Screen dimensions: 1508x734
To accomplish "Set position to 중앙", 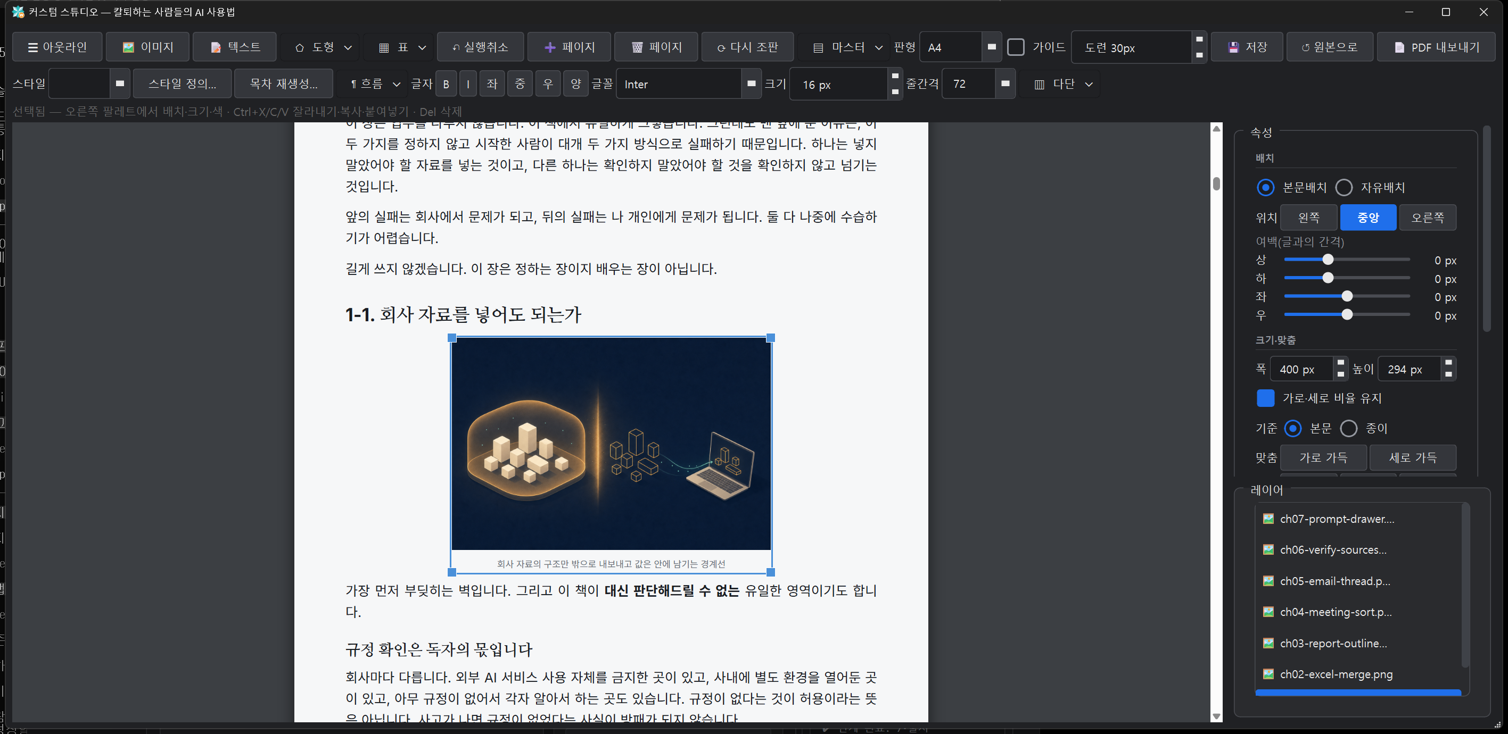I will pyautogui.click(x=1368, y=218).
